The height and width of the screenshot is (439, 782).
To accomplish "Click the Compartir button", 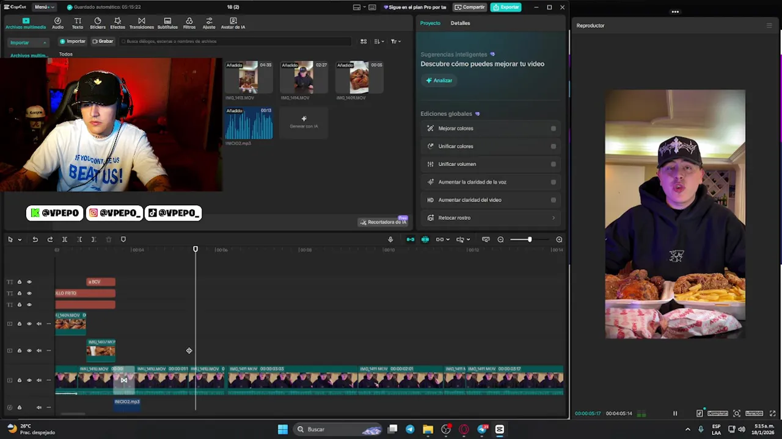I will (470, 7).
